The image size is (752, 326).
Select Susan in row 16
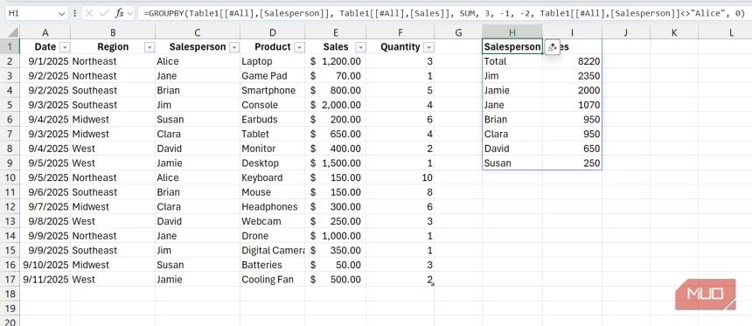198,265
